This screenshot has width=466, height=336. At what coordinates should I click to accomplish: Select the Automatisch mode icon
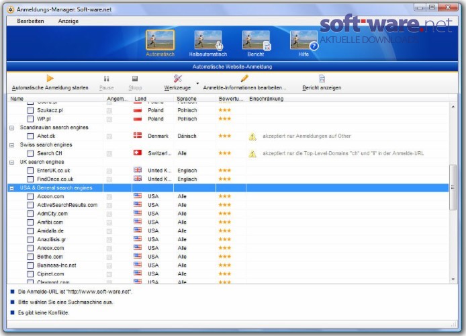(160, 40)
